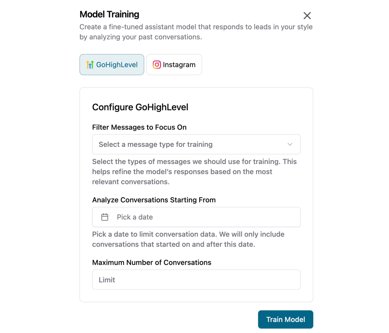Image resolution: width=389 pixels, height=333 pixels.
Task: Click the Configure GoHighLevel heading
Action: (140, 107)
